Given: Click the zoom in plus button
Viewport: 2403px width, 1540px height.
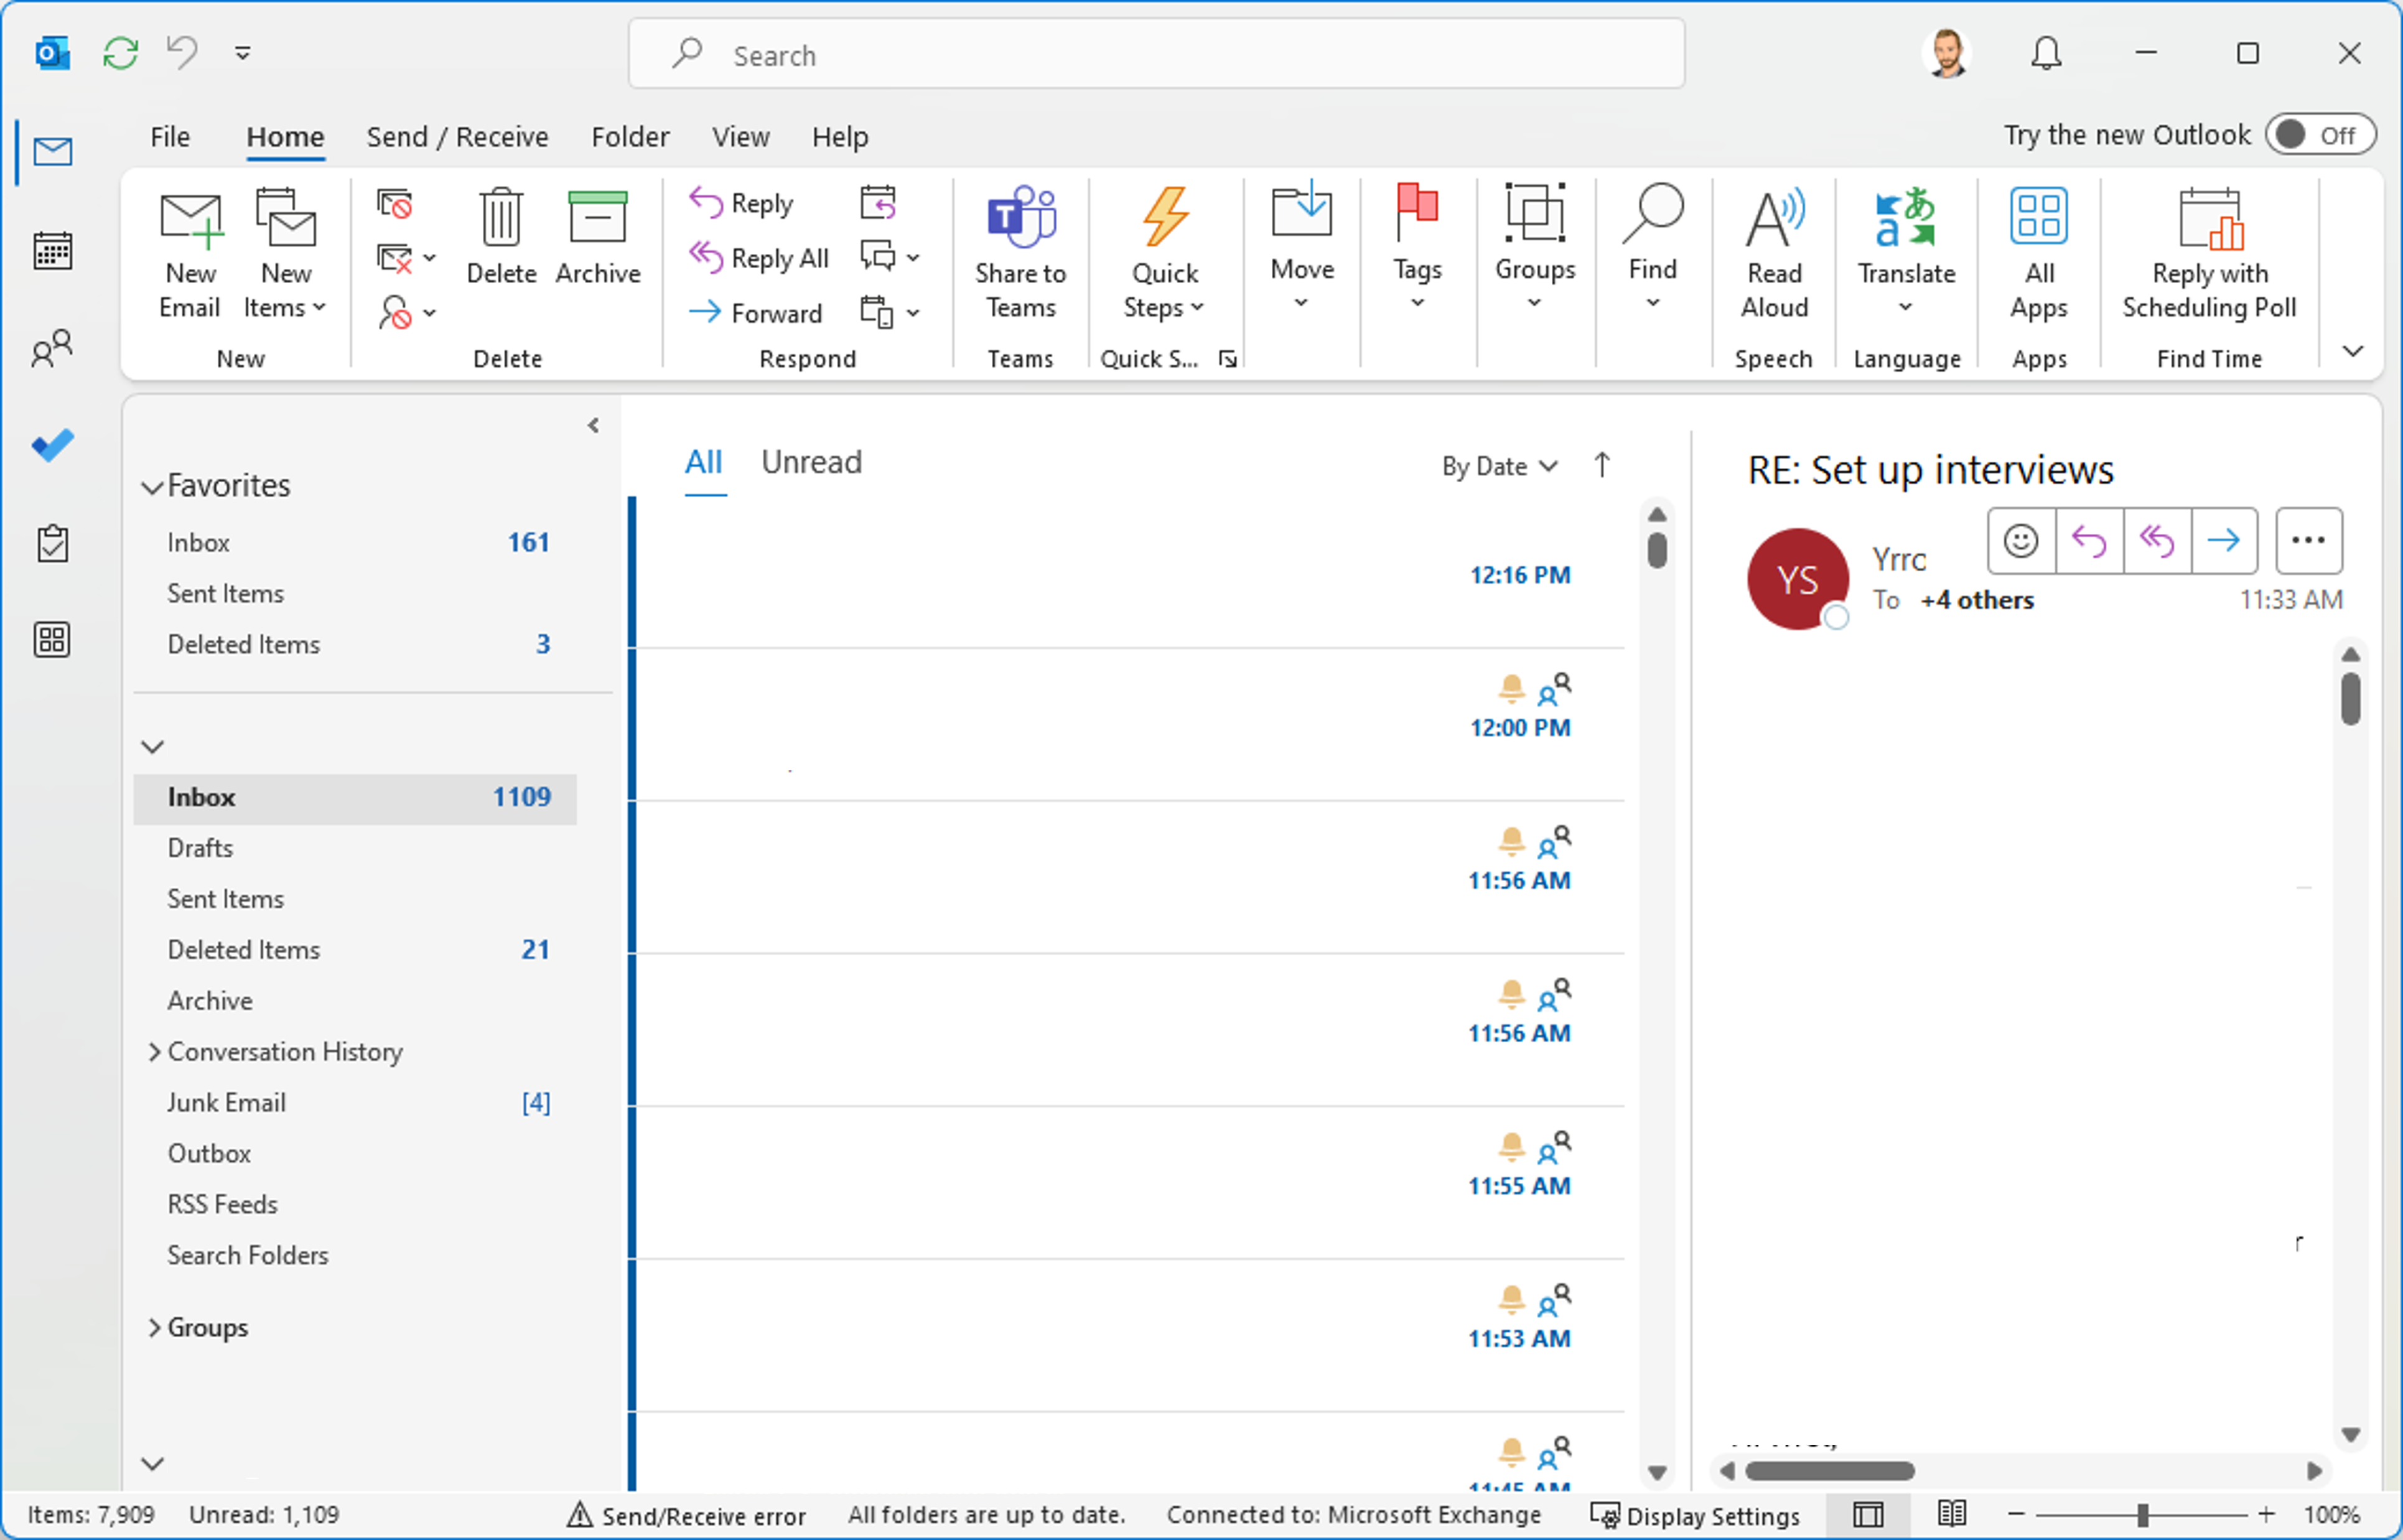Looking at the screenshot, I should [x=2266, y=1515].
